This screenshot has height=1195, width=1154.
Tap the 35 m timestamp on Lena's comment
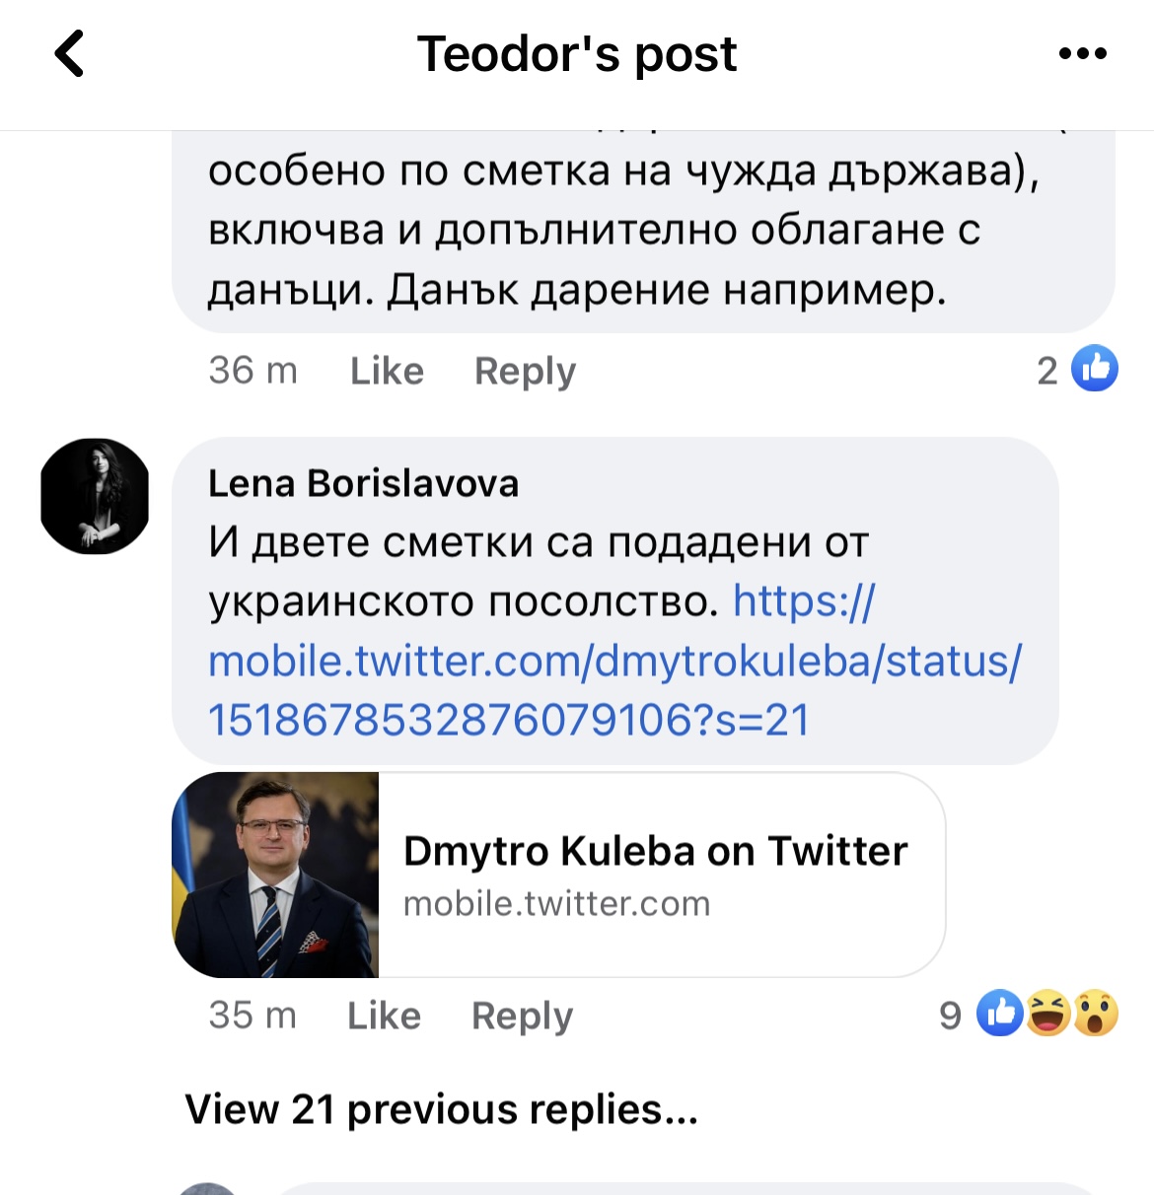[x=252, y=1016]
